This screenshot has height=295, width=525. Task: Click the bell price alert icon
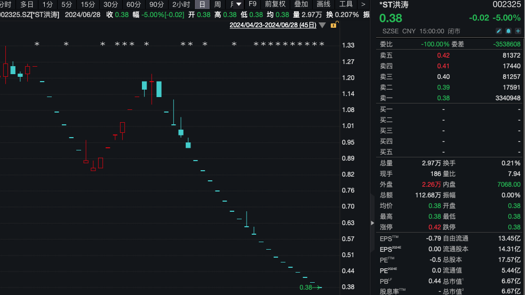(508, 31)
